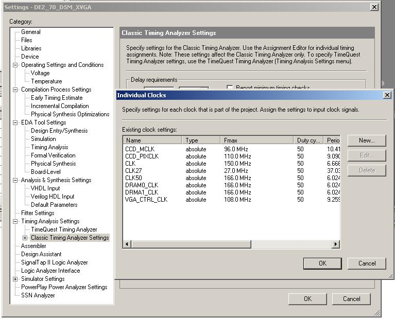
Task: Sort clocks by Duty cycle column header
Action: click(x=308, y=140)
